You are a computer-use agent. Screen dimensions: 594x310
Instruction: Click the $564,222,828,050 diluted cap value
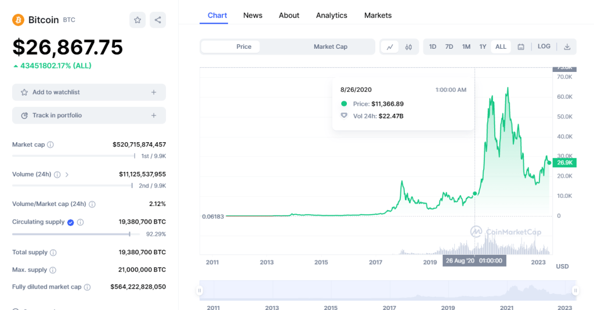(138, 287)
